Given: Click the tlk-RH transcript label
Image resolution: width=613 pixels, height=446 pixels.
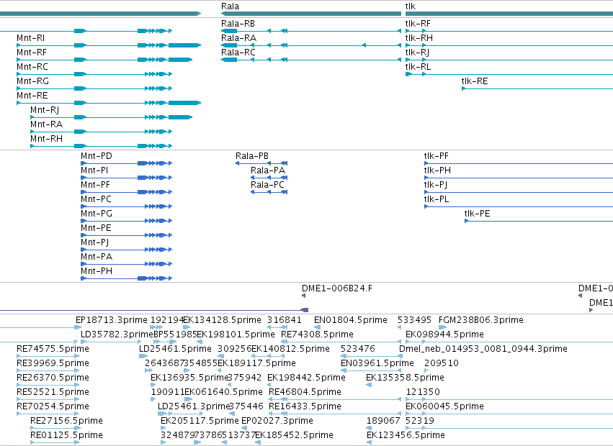Looking at the screenshot, I should point(419,38).
